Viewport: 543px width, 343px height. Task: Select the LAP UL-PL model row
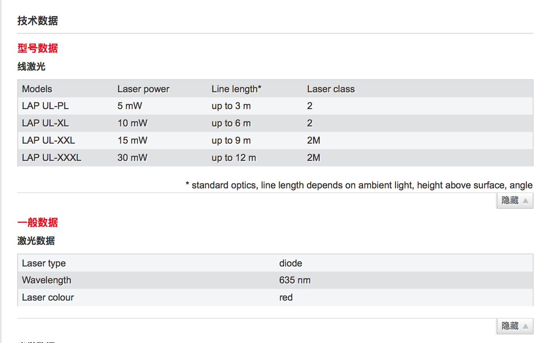(x=45, y=106)
